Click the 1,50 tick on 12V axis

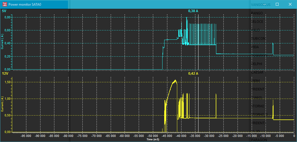[x=7, y=82]
